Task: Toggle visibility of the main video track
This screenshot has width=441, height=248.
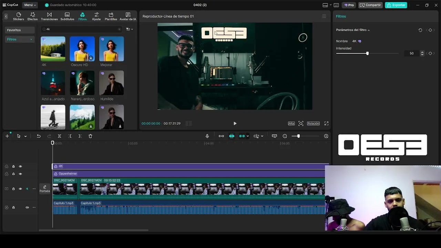Action: pos(20,189)
